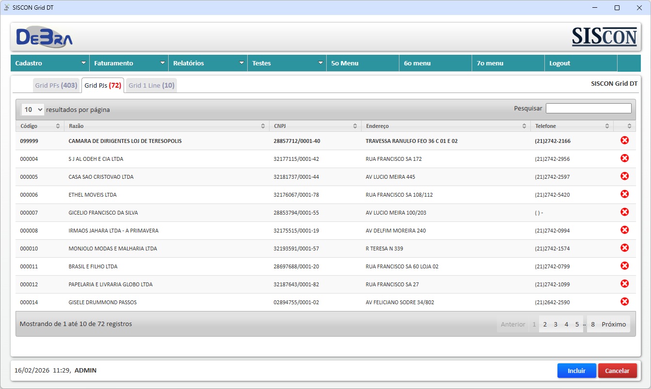Click the blue Incluir button

pyautogui.click(x=576, y=371)
